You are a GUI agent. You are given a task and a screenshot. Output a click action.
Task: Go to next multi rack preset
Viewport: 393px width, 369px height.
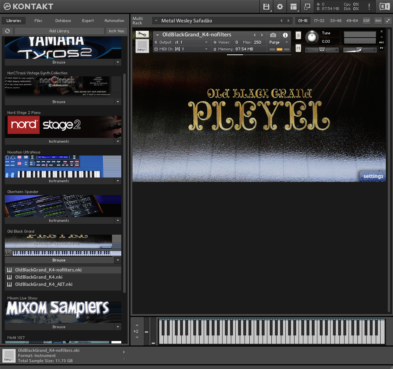(x=289, y=21)
